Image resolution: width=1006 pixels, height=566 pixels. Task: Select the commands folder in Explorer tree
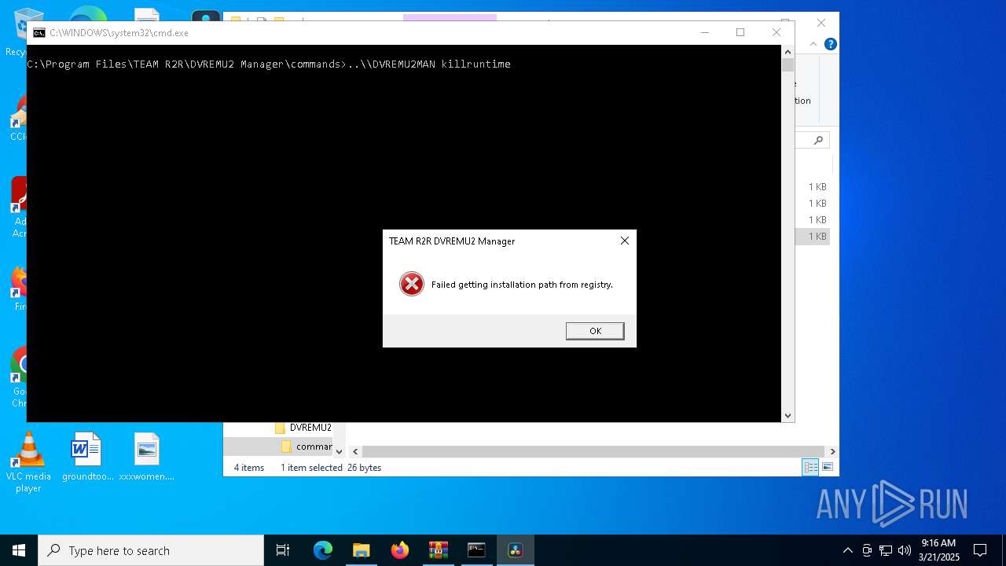pos(307,447)
